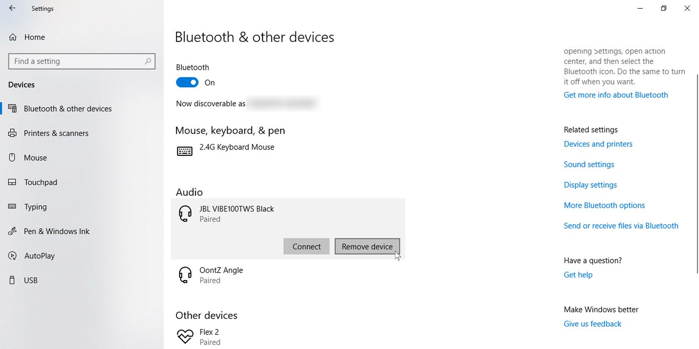The image size is (699, 349).
Task: Click Remove device for the JBL headphones
Action: tap(367, 246)
